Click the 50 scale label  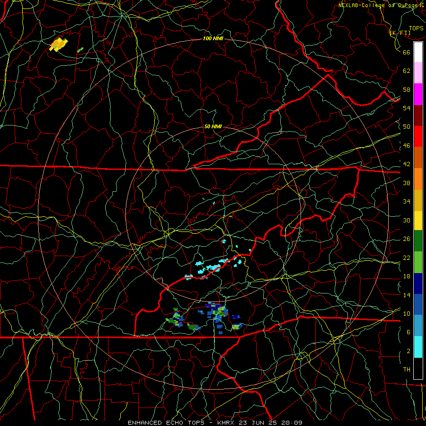(x=407, y=127)
